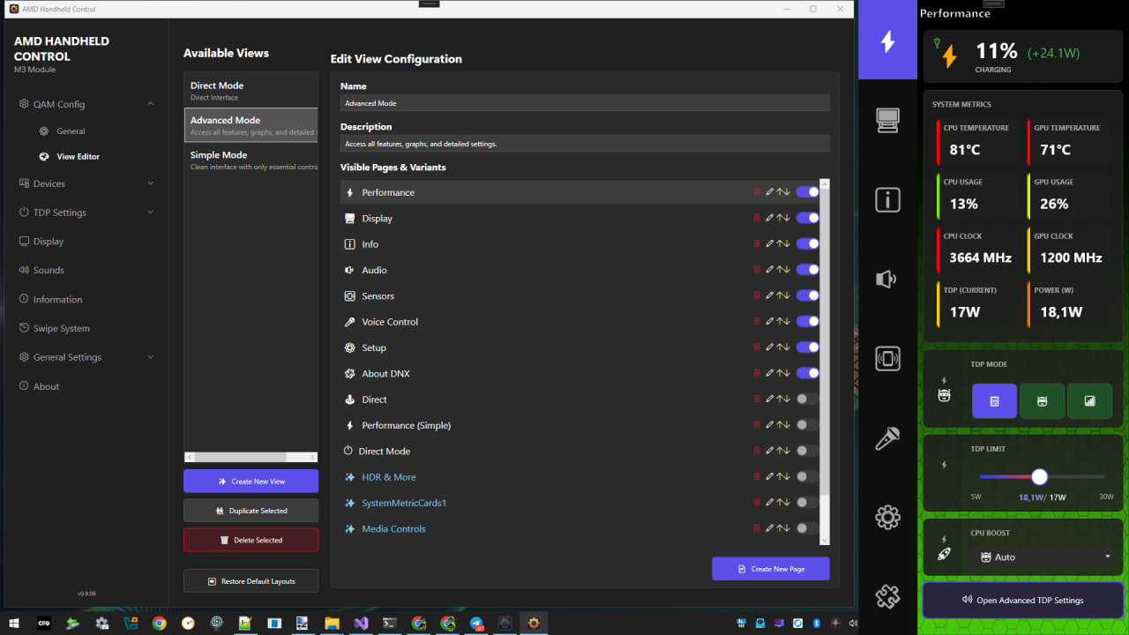Click the Delete Selected button

point(250,540)
